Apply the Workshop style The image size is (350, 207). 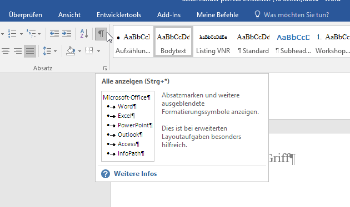[x=332, y=42]
